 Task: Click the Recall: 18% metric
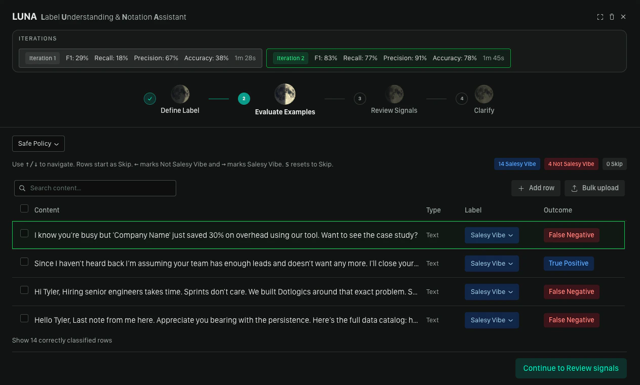tap(111, 58)
